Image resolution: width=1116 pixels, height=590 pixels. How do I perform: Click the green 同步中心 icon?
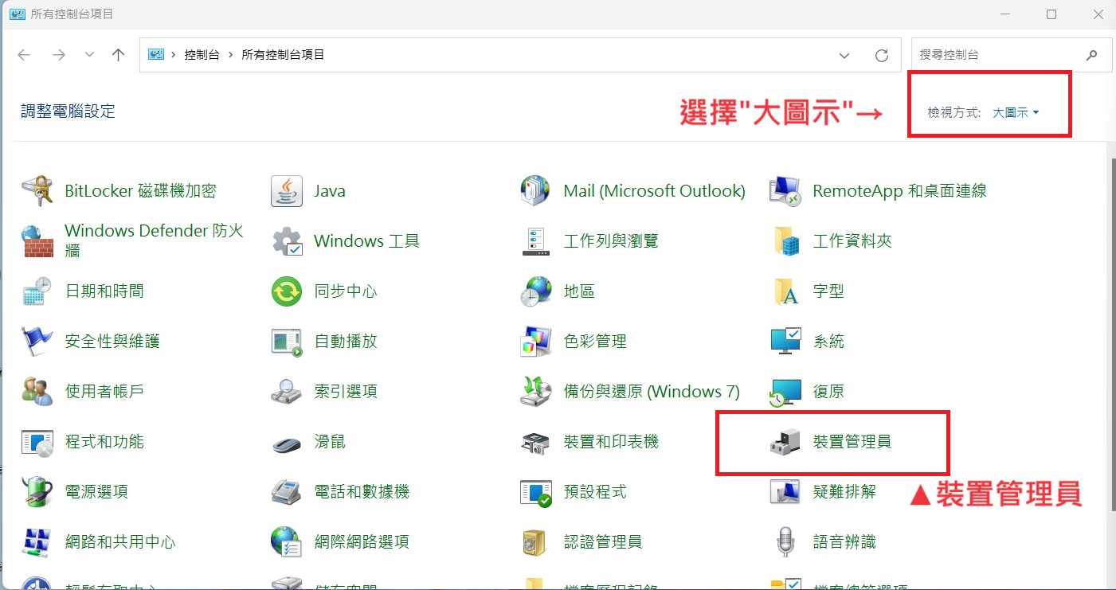pyautogui.click(x=287, y=291)
